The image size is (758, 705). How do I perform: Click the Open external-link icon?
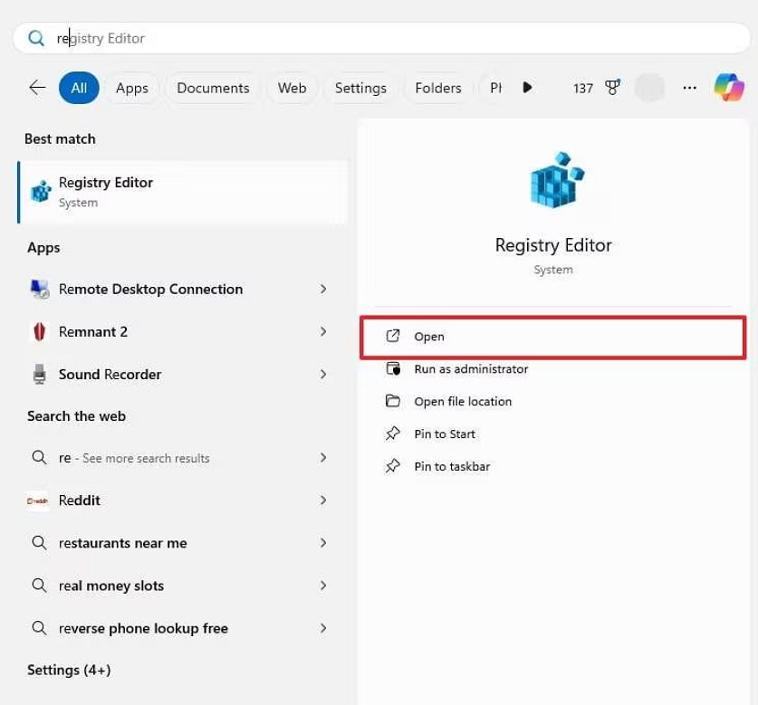392,336
